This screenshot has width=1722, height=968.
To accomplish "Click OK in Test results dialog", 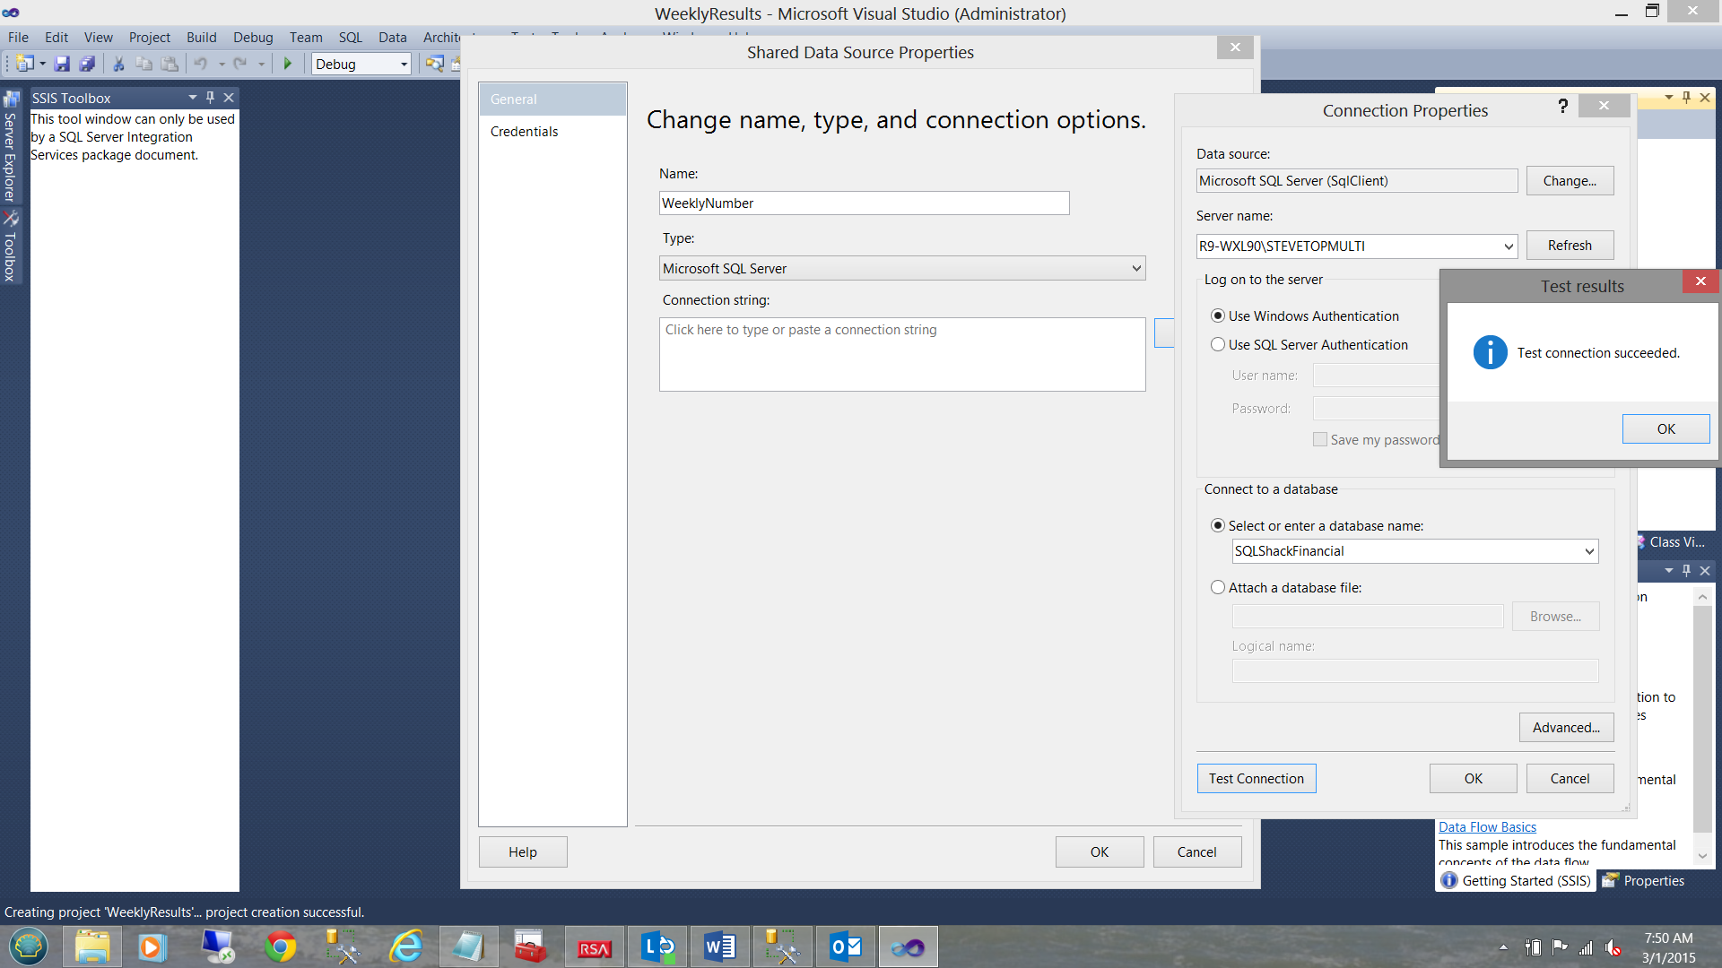I will click(x=1665, y=428).
